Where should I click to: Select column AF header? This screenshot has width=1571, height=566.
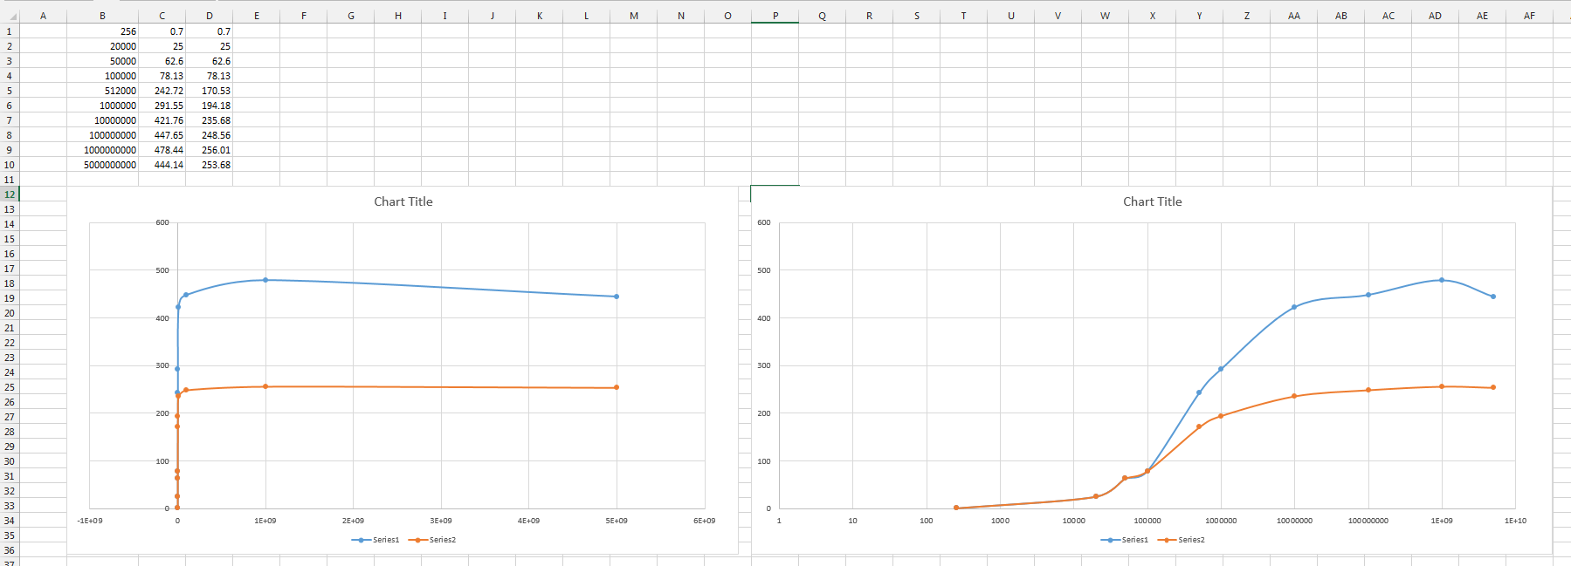point(1529,16)
